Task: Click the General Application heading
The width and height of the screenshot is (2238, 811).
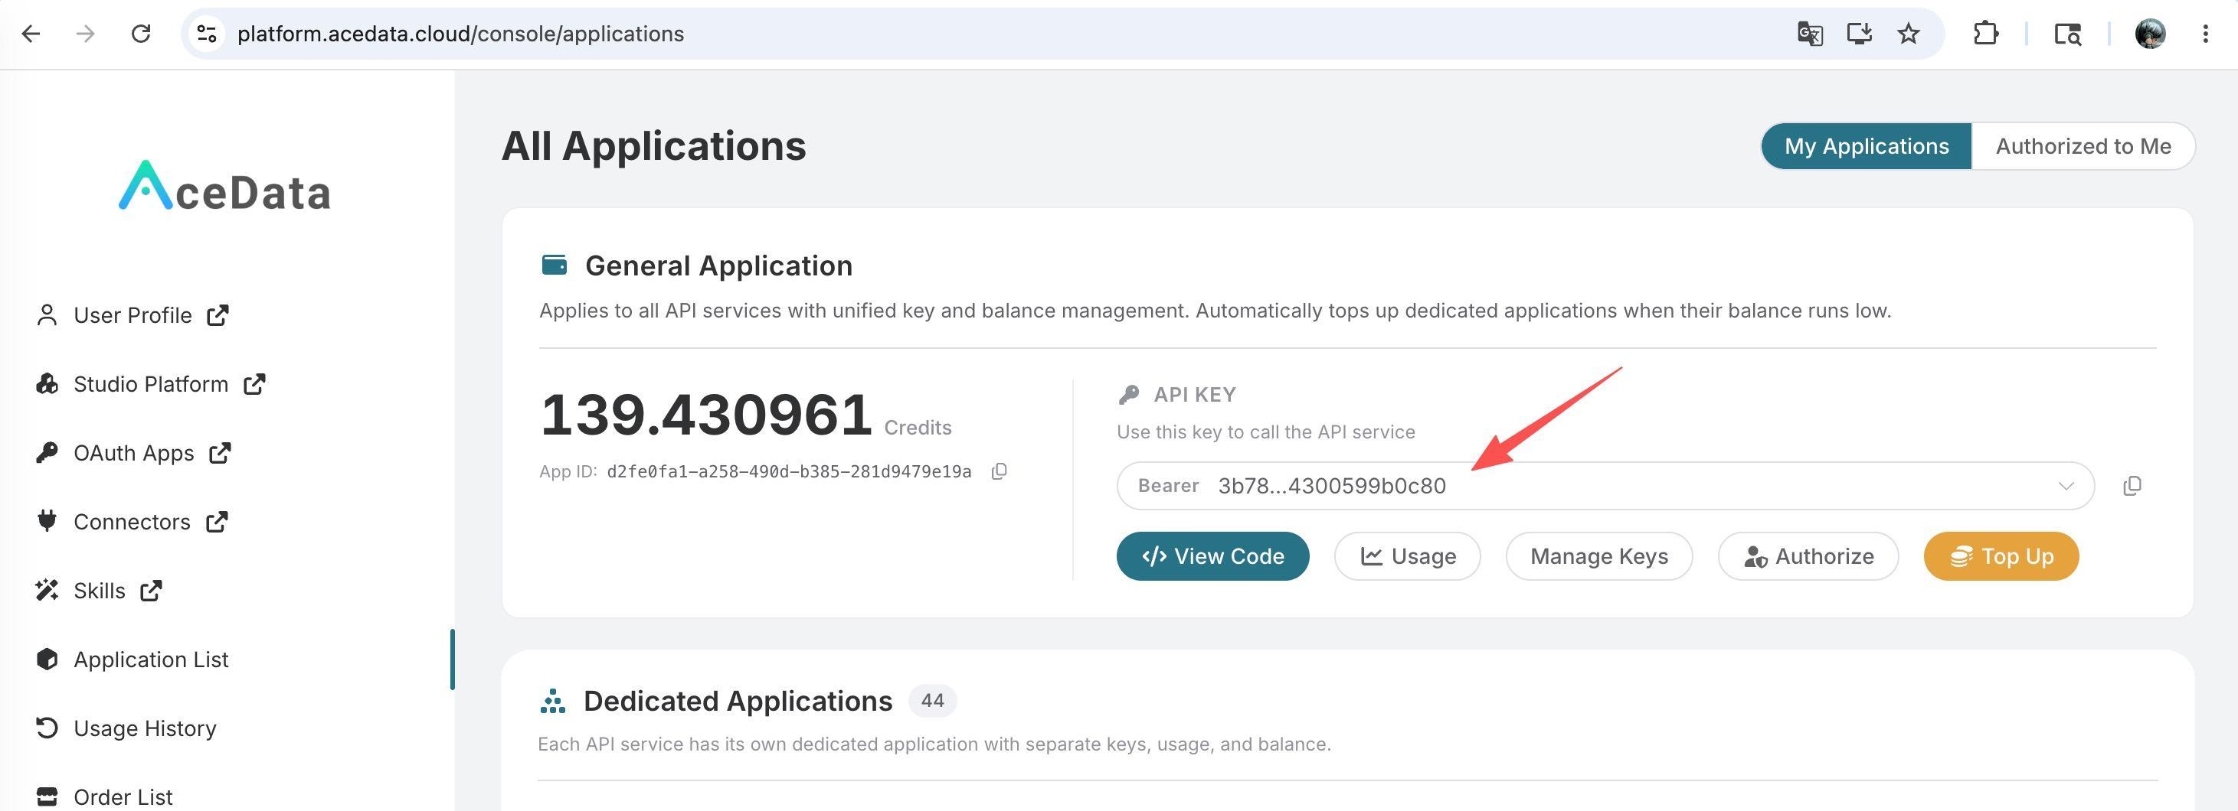Action: 718,265
